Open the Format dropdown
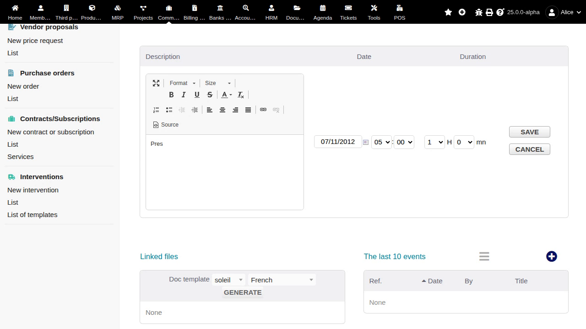This screenshot has height=329, width=586. pos(182,83)
